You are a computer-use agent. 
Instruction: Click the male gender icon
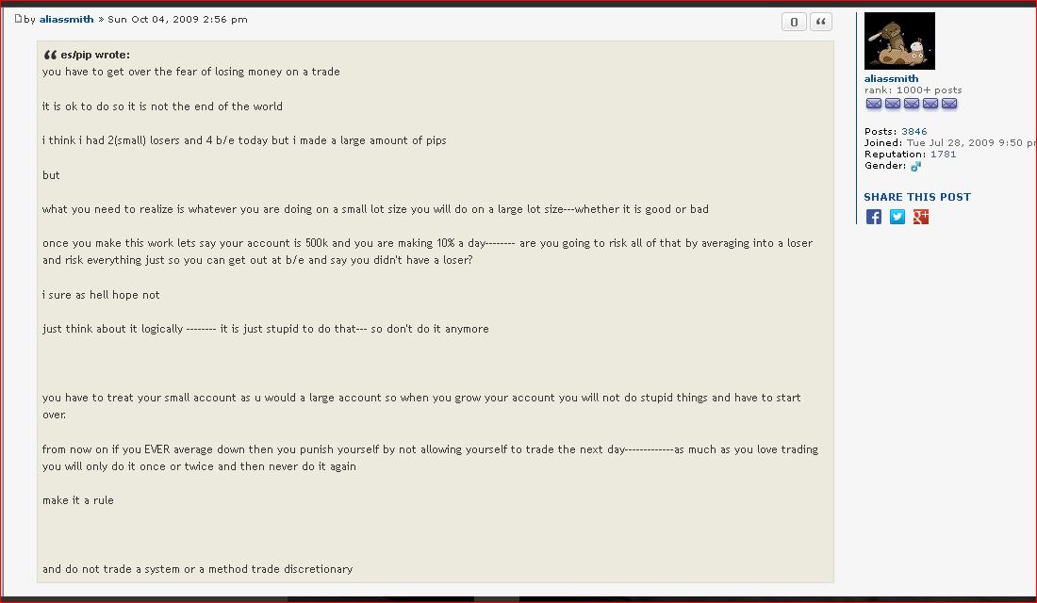click(x=915, y=166)
